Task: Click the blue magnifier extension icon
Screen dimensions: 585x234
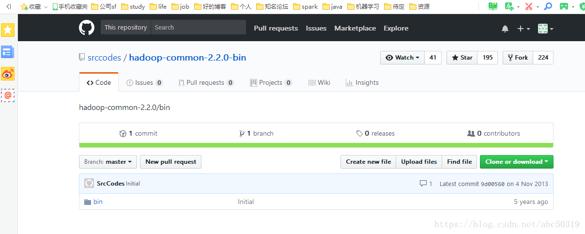Action: [548, 6]
